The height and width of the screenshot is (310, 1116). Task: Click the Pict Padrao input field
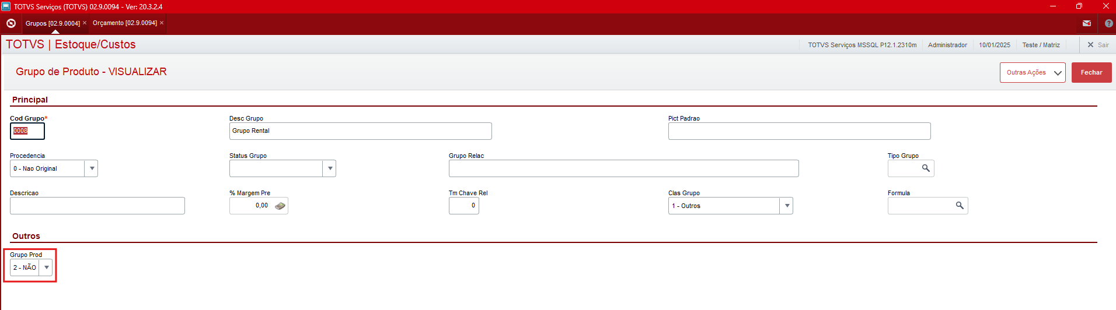[800, 131]
